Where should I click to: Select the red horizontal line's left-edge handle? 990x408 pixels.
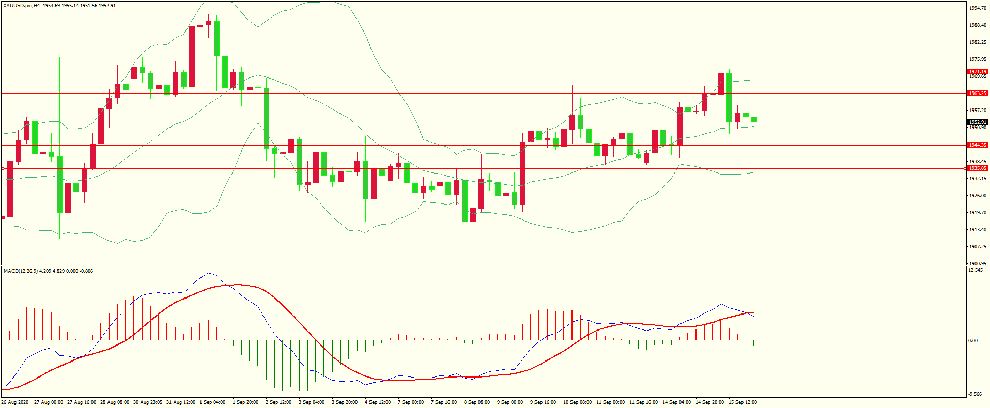click(x=3, y=168)
